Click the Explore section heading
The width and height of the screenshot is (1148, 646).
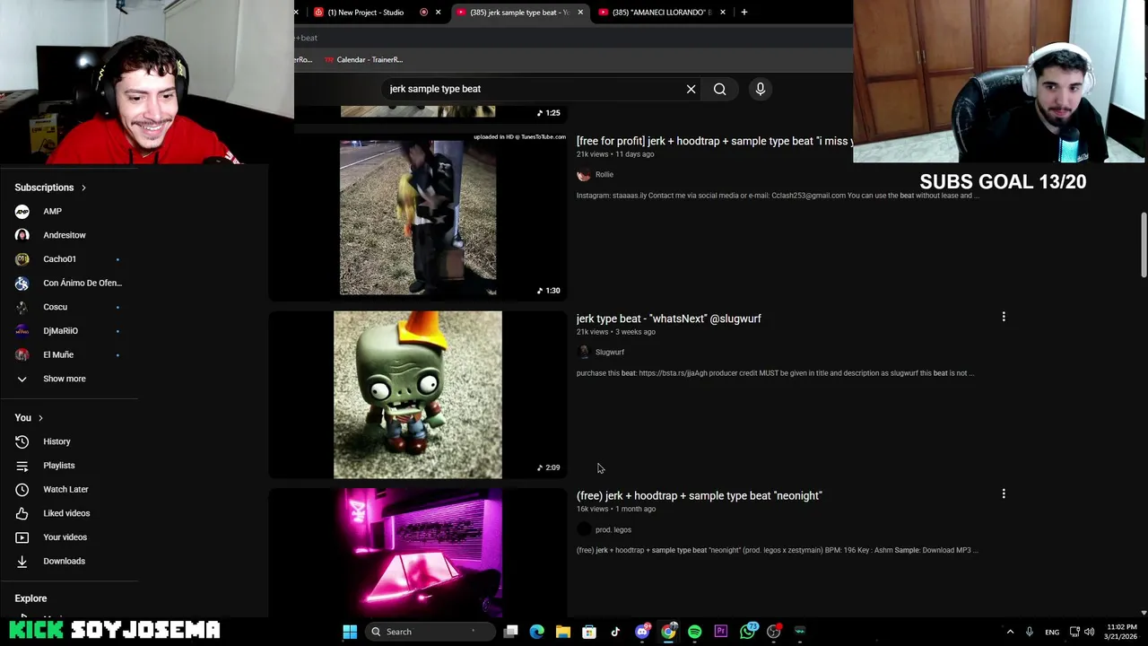[30, 598]
